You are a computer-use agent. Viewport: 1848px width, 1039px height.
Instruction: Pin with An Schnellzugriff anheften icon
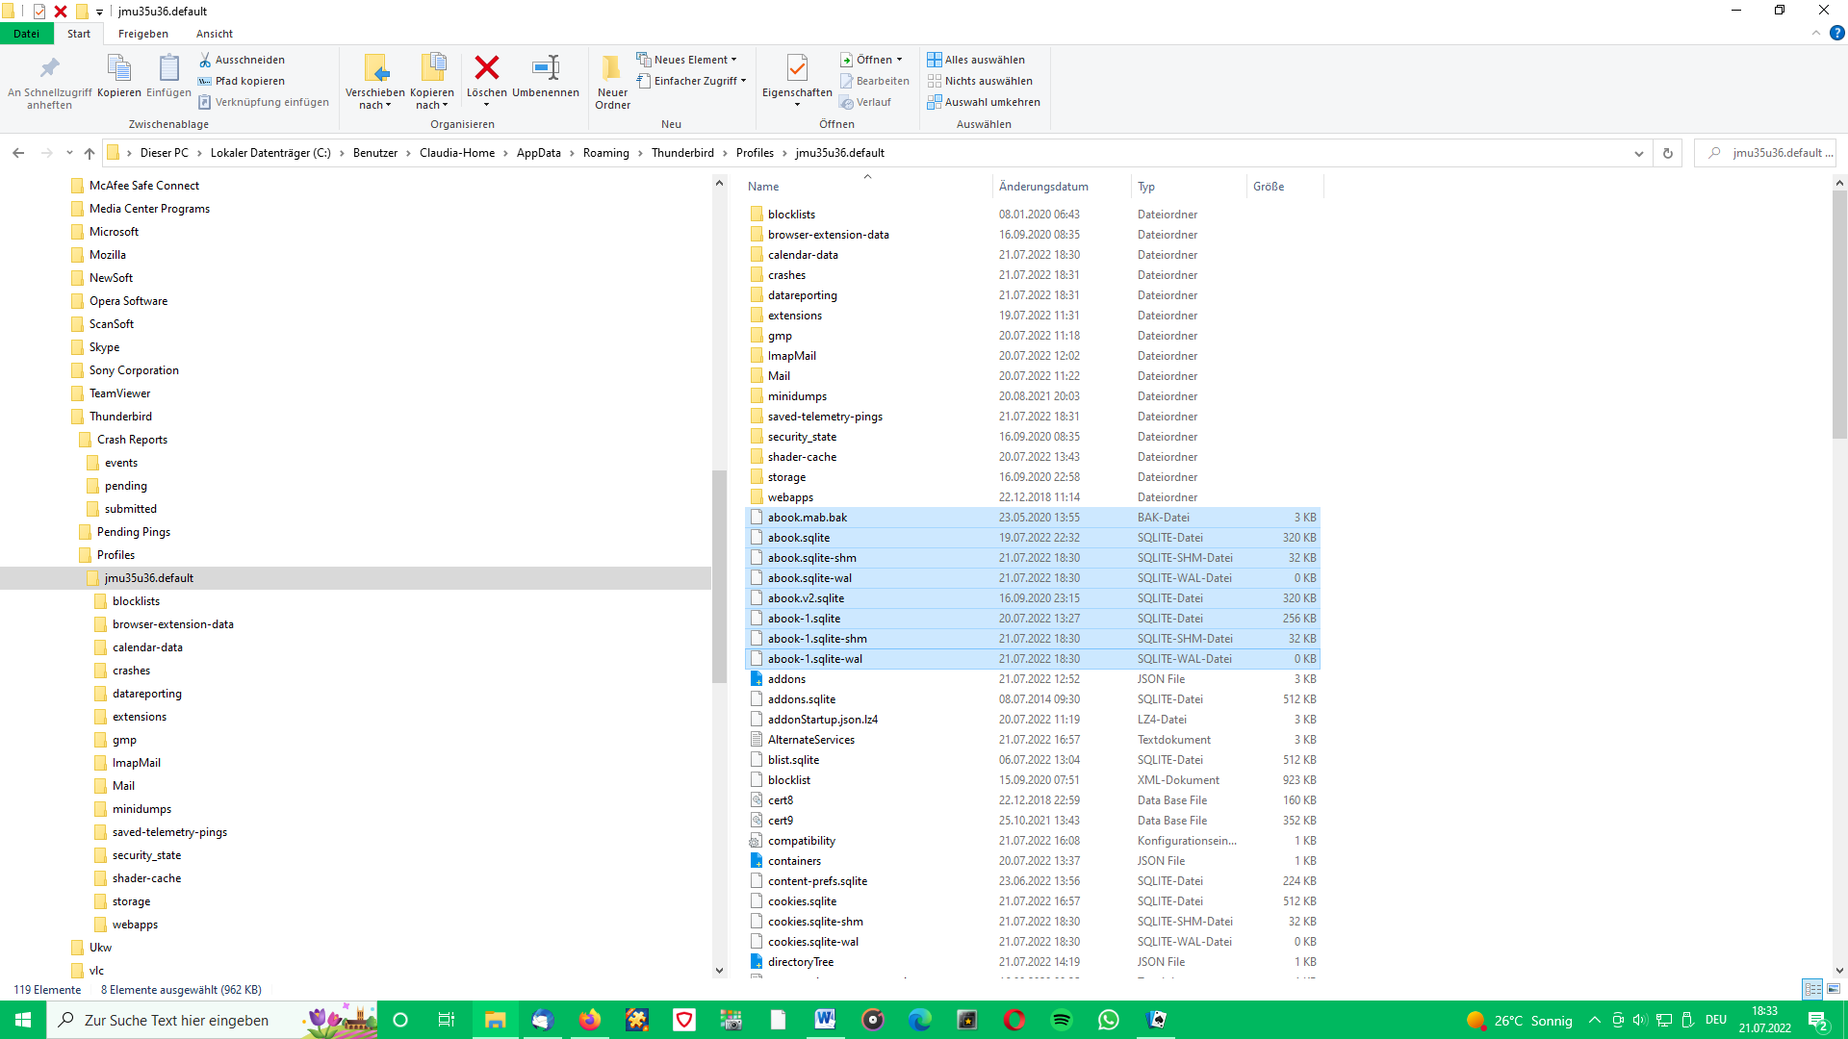click(49, 68)
